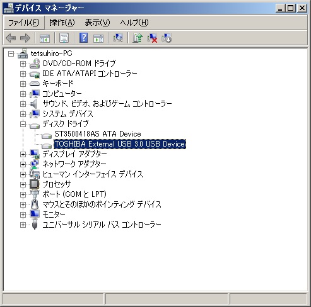Click the DVD/CD-ROM drive category icon

coord(35,64)
